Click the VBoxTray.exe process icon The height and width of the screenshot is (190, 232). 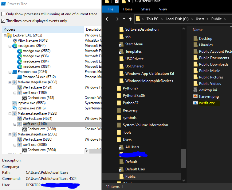[x=15, y=40]
